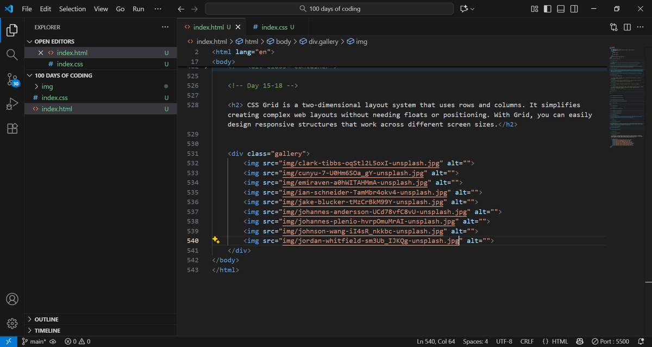Click Spaces: 4 indentation setting
Screen dimensions: 652x347
click(x=475, y=342)
